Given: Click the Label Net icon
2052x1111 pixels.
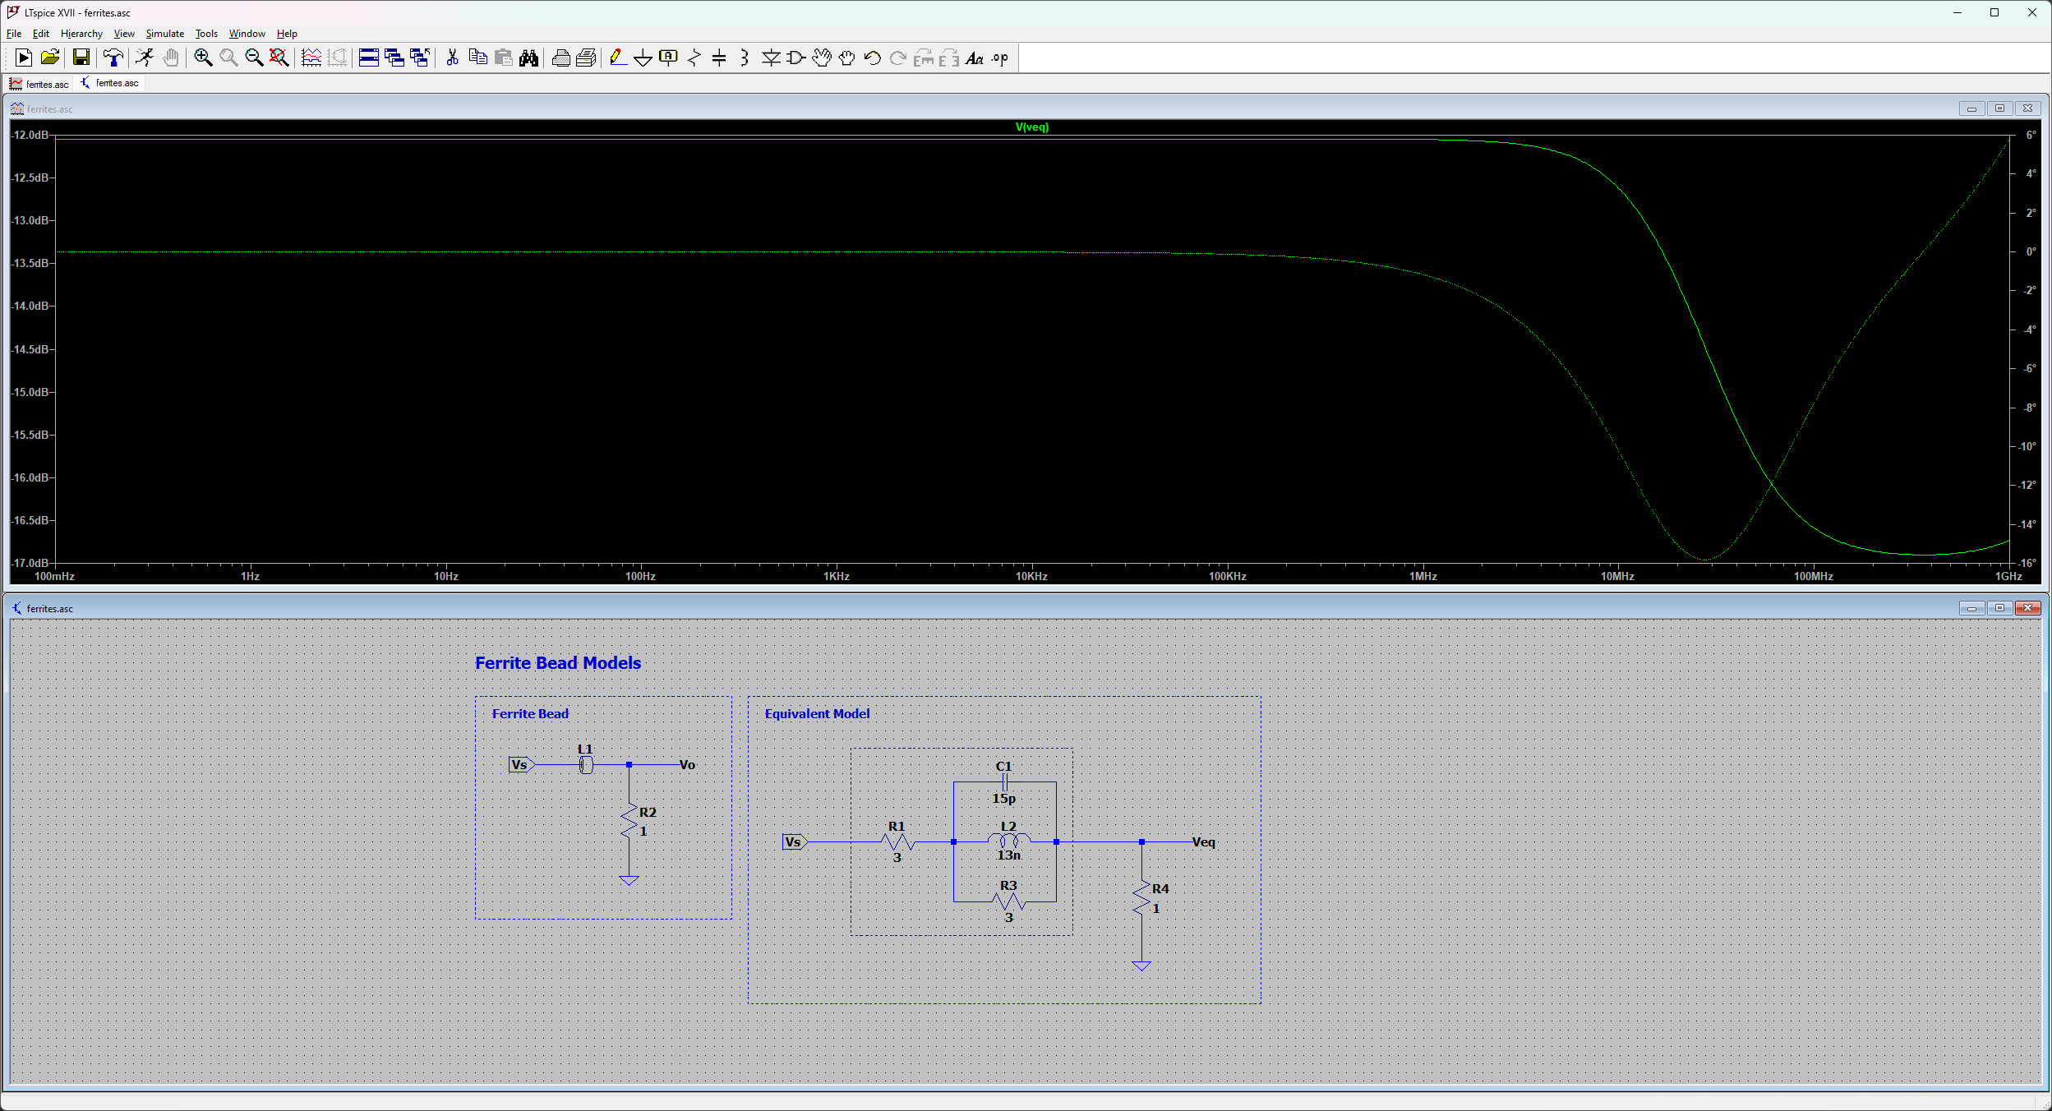Looking at the screenshot, I should click(669, 58).
